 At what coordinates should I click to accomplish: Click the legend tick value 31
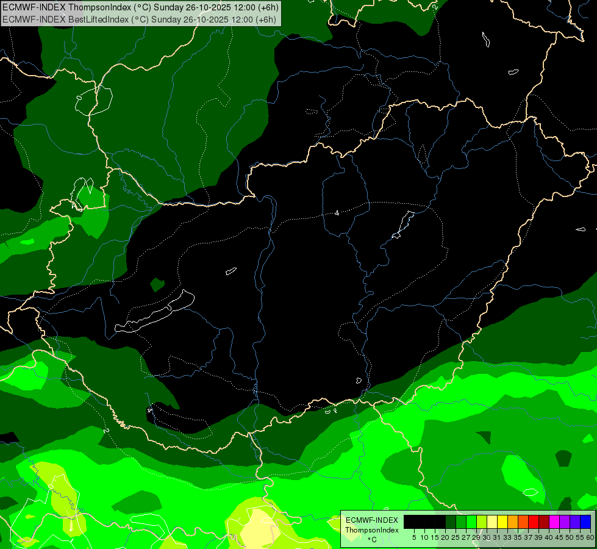[x=497, y=537]
